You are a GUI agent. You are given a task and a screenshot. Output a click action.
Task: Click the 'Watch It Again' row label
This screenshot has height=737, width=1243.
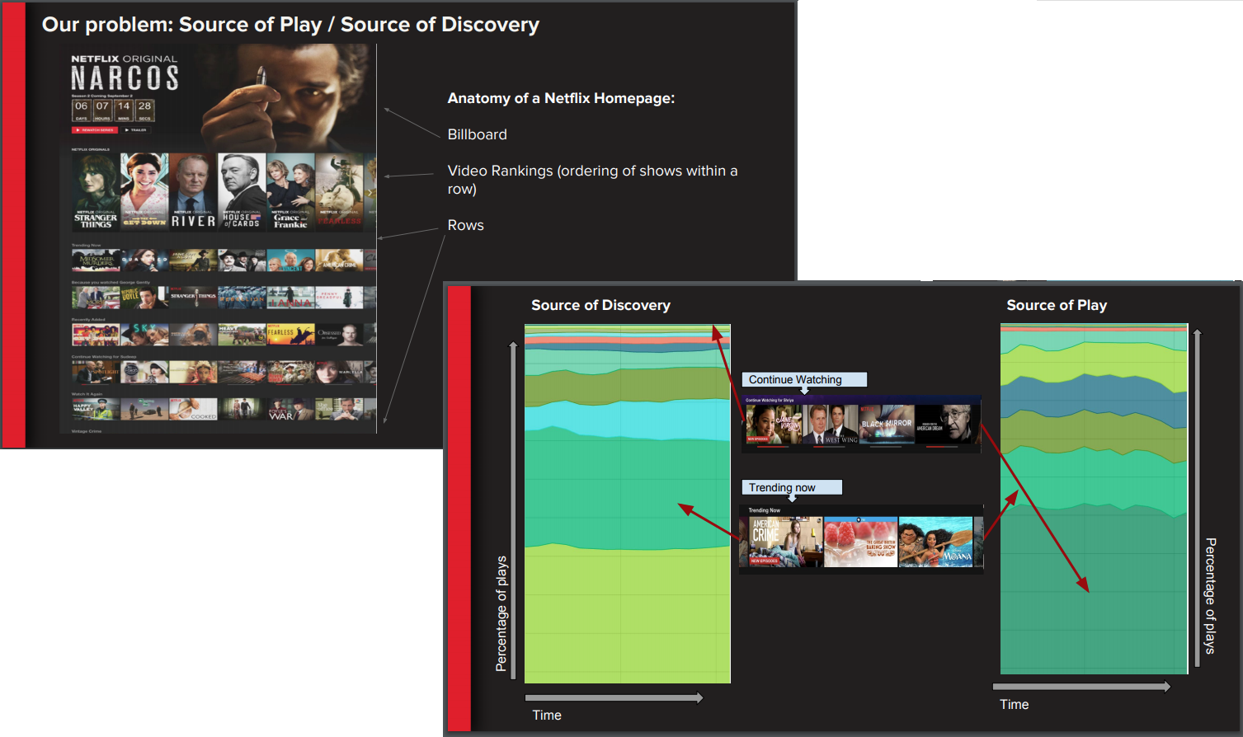coord(87,394)
